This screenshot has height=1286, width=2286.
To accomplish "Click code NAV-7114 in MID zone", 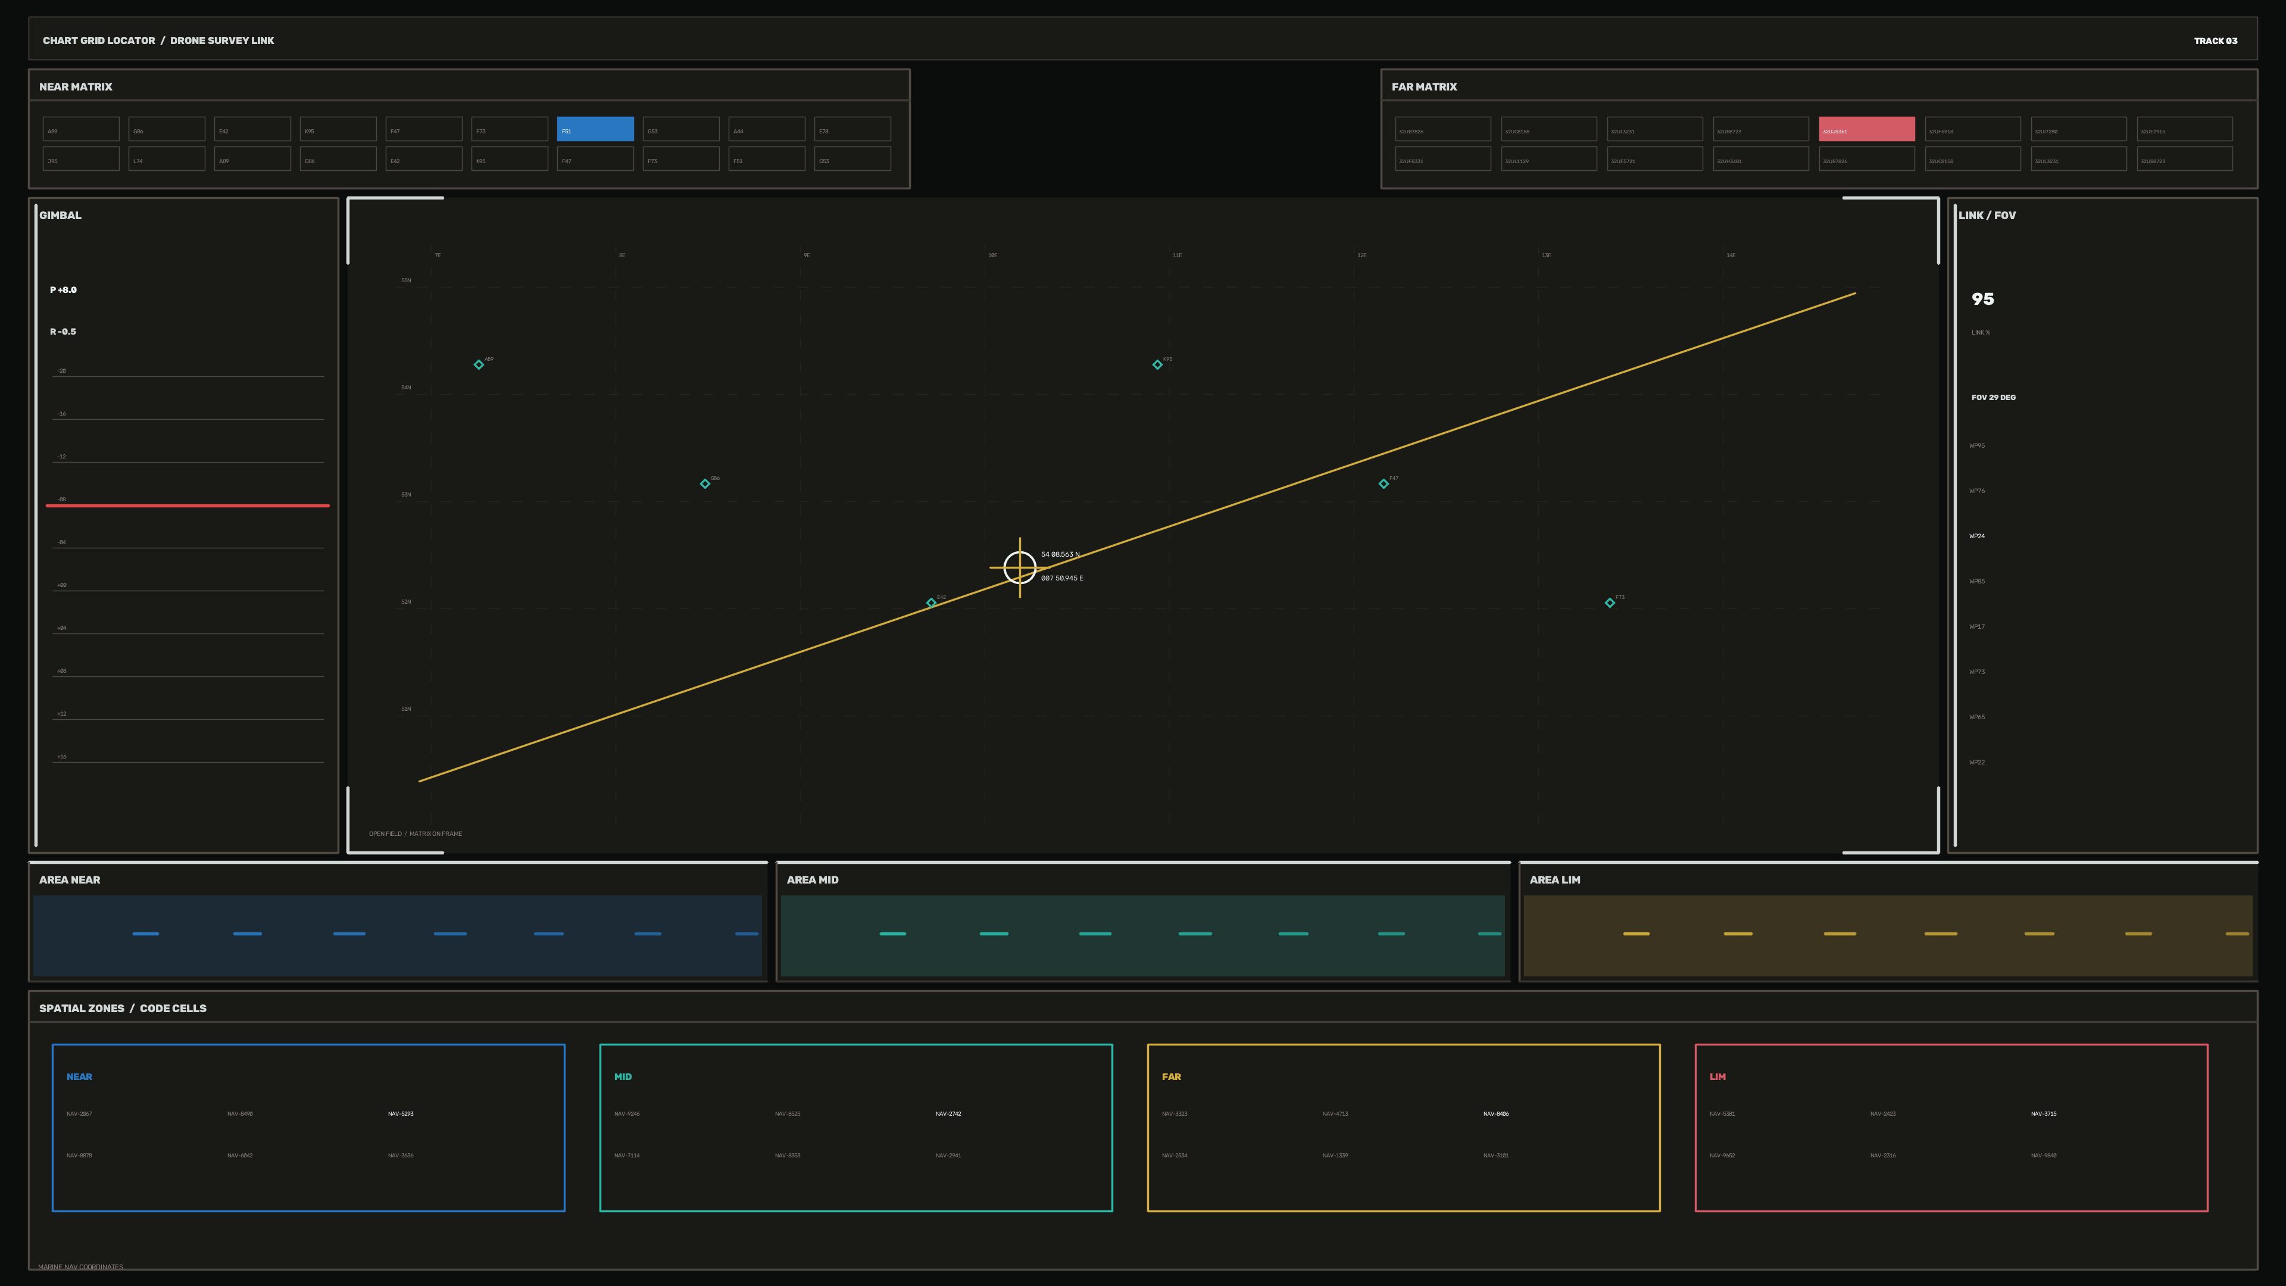I will click(626, 1156).
